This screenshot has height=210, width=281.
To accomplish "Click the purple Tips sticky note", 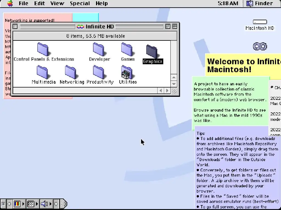I will click(x=238, y=168).
